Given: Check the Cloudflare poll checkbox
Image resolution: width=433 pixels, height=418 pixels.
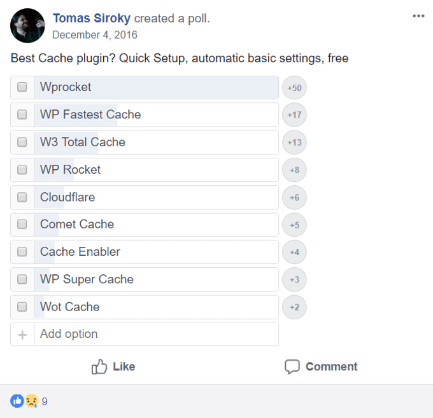Looking at the screenshot, I should click(22, 197).
